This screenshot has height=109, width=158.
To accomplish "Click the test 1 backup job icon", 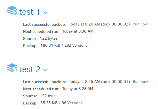I will (x=12, y=10).
